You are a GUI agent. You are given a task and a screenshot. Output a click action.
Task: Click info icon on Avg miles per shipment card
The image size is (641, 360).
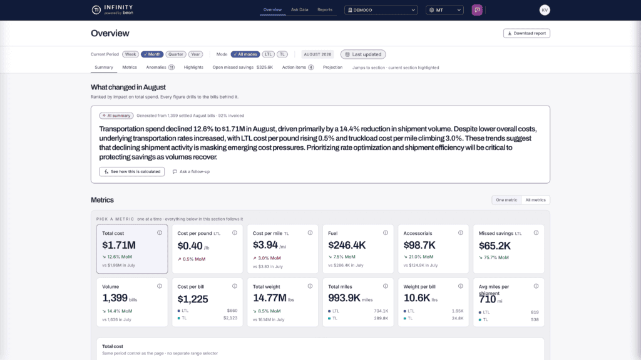pyautogui.click(x=536, y=286)
